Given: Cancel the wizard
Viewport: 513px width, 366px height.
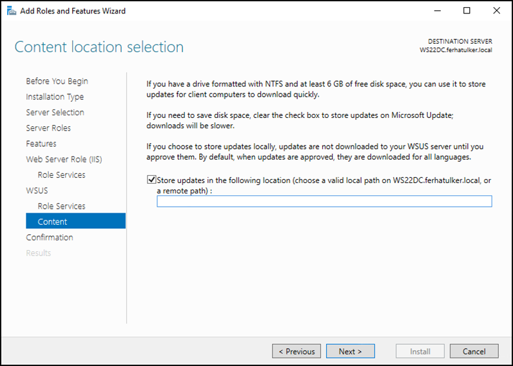Looking at the screenshot, I should (x=474, y=351).
